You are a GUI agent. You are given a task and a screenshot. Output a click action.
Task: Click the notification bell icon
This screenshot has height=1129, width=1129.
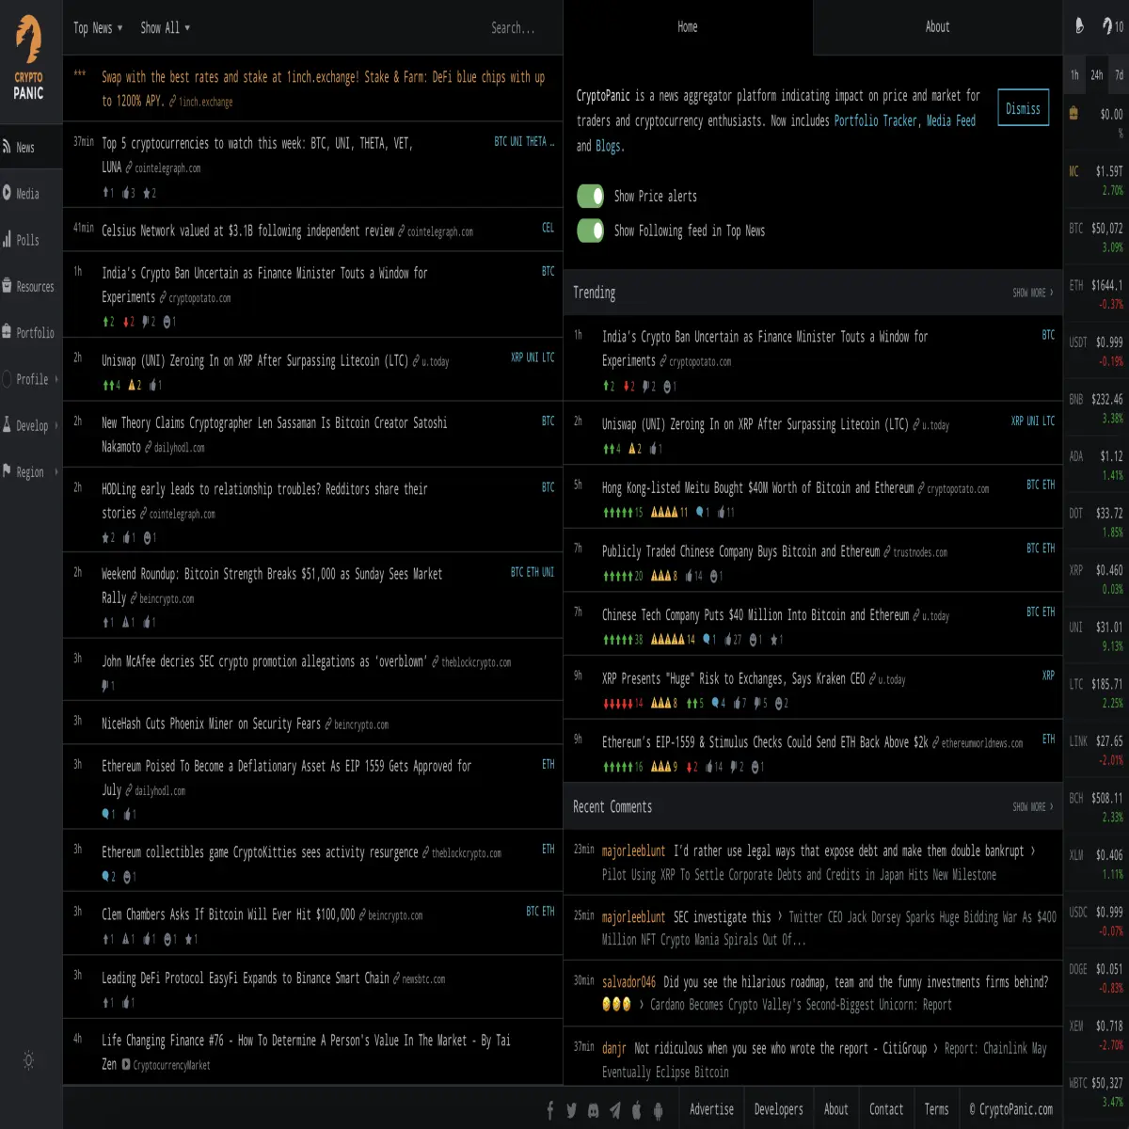tap(1079, 26)
